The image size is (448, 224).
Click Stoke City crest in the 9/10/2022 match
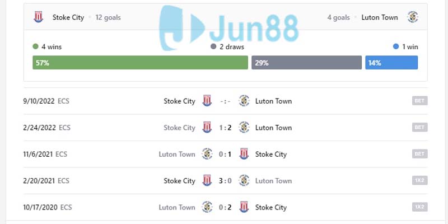point(207,101)
